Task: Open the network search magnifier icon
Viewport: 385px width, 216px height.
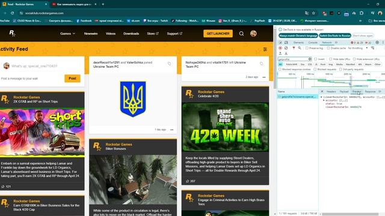Action: tap(300, 48)
